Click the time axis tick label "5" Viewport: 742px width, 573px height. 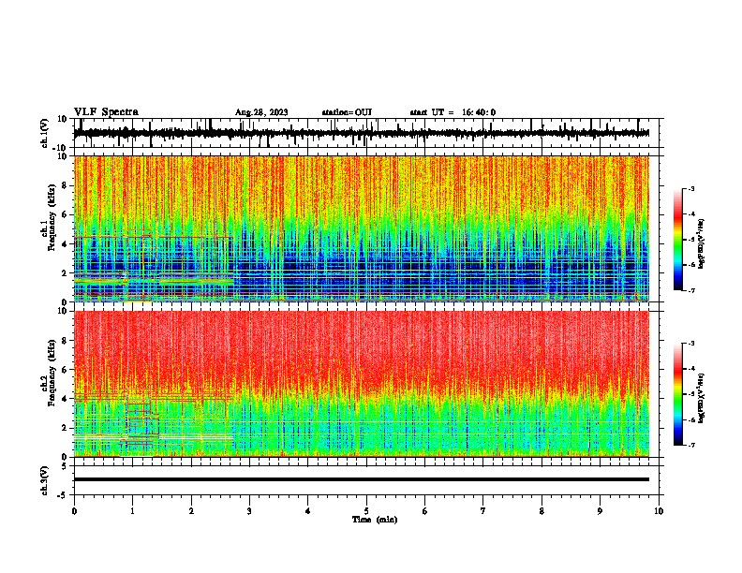[366, 511]
